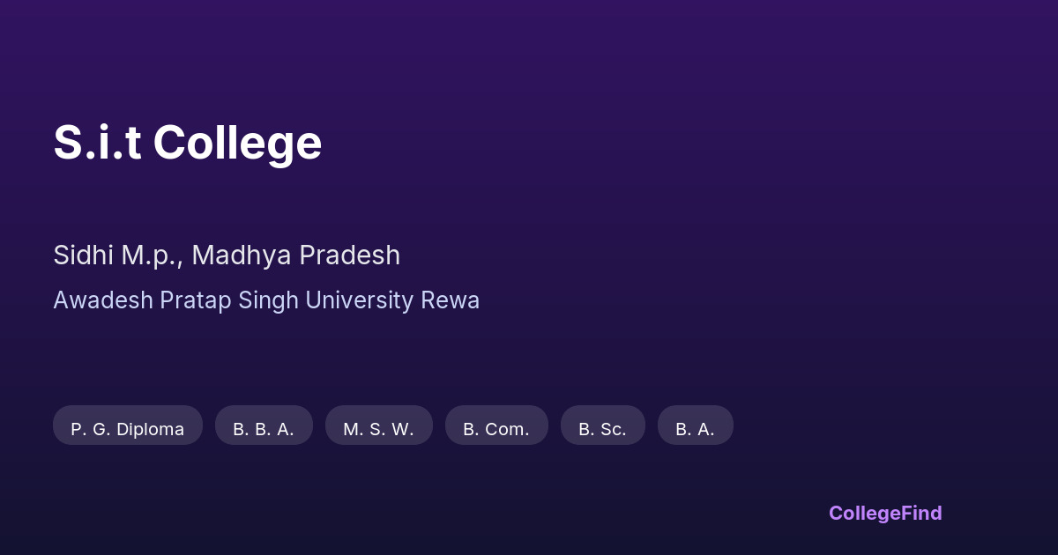
Task: Click the Awadesh Pratap Singh University Rewa line
Action: [x=266, y=300]
